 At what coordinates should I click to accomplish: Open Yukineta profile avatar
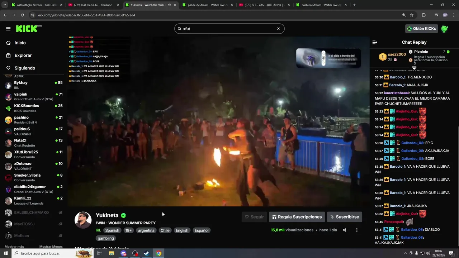(83, 220)
